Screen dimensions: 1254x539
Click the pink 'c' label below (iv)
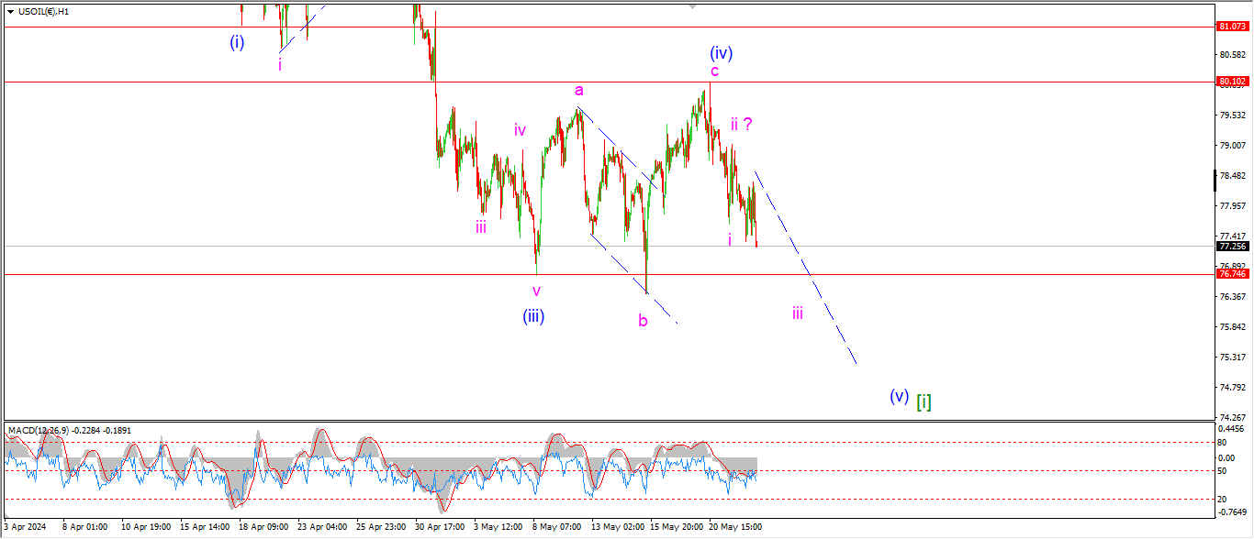(713, 71)
